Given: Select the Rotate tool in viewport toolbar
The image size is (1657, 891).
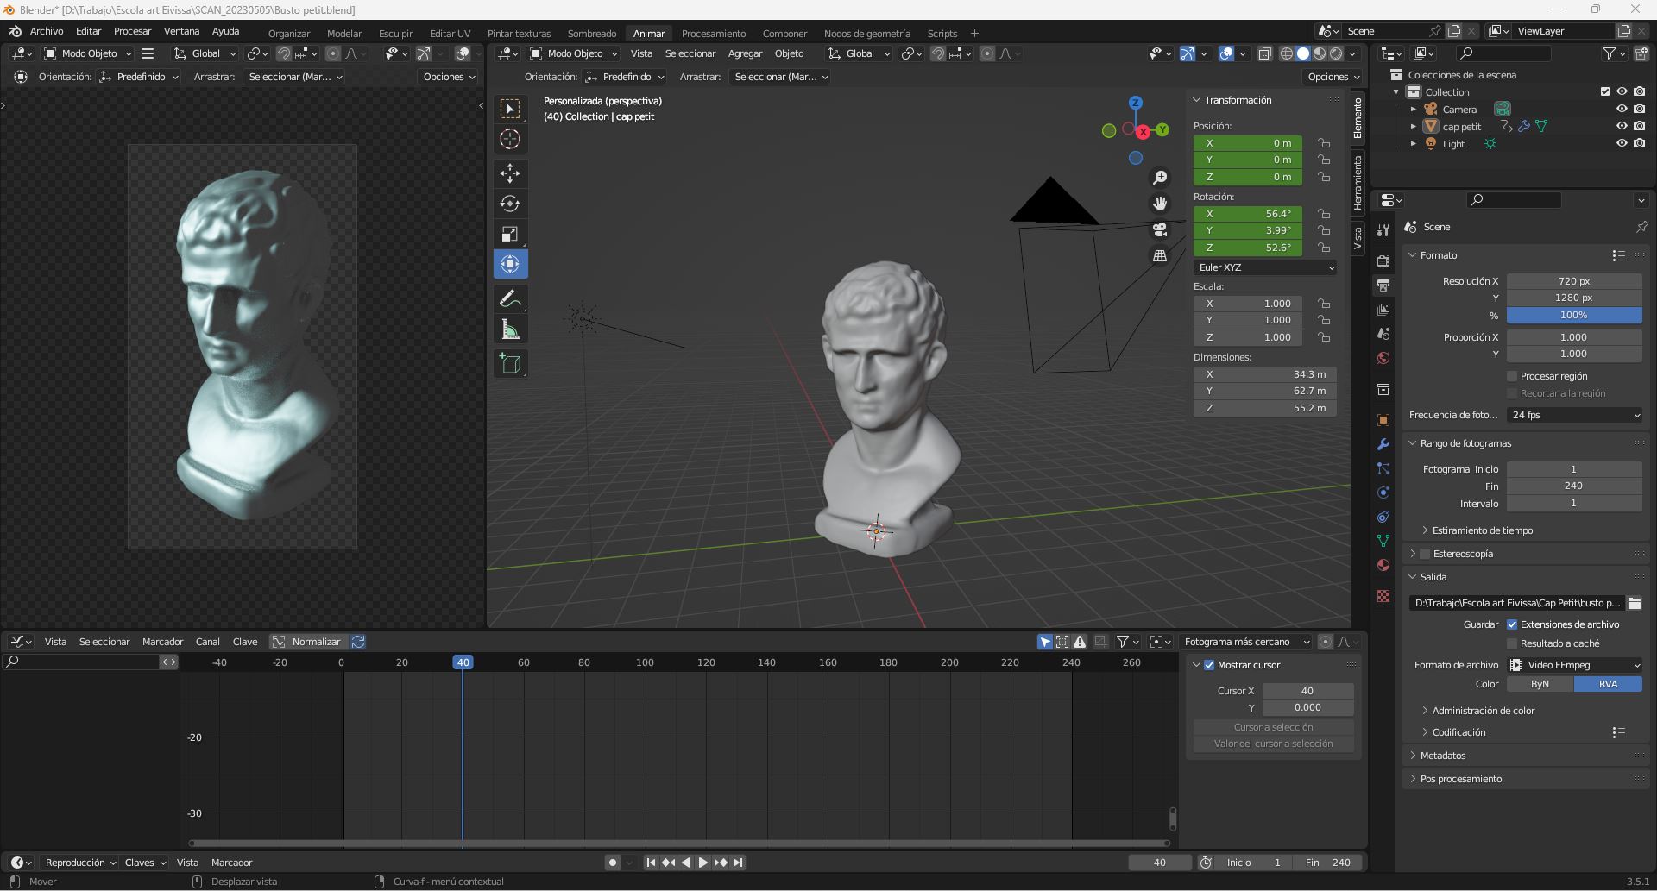Looking at the screenshot, I should (510, 204).
